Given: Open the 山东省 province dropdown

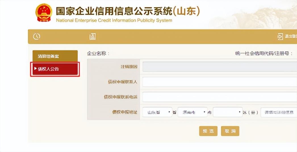Looking at the screenshot, I should click(x=157, y=112).
